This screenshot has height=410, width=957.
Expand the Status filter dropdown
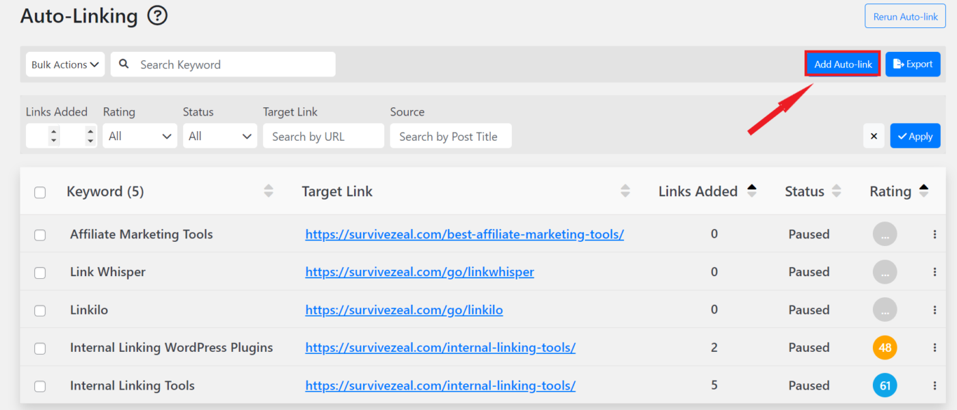point(219,135)
